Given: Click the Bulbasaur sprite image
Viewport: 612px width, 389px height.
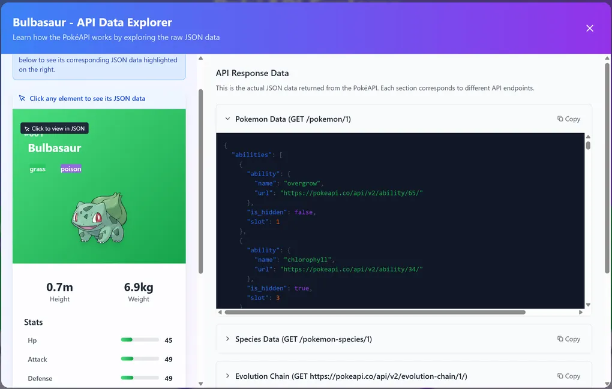Looking at the screenshot, I should pos(100,218).
